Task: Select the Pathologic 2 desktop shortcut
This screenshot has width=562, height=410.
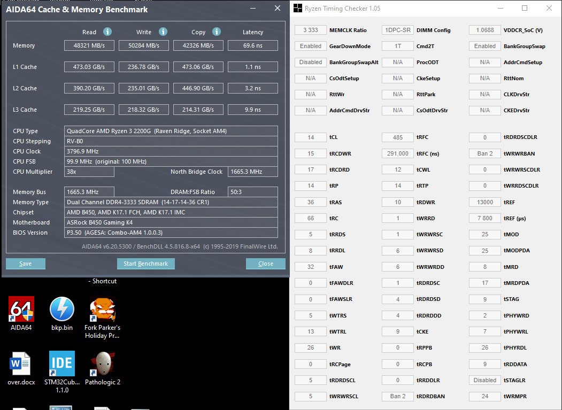Action: (103, 368)
